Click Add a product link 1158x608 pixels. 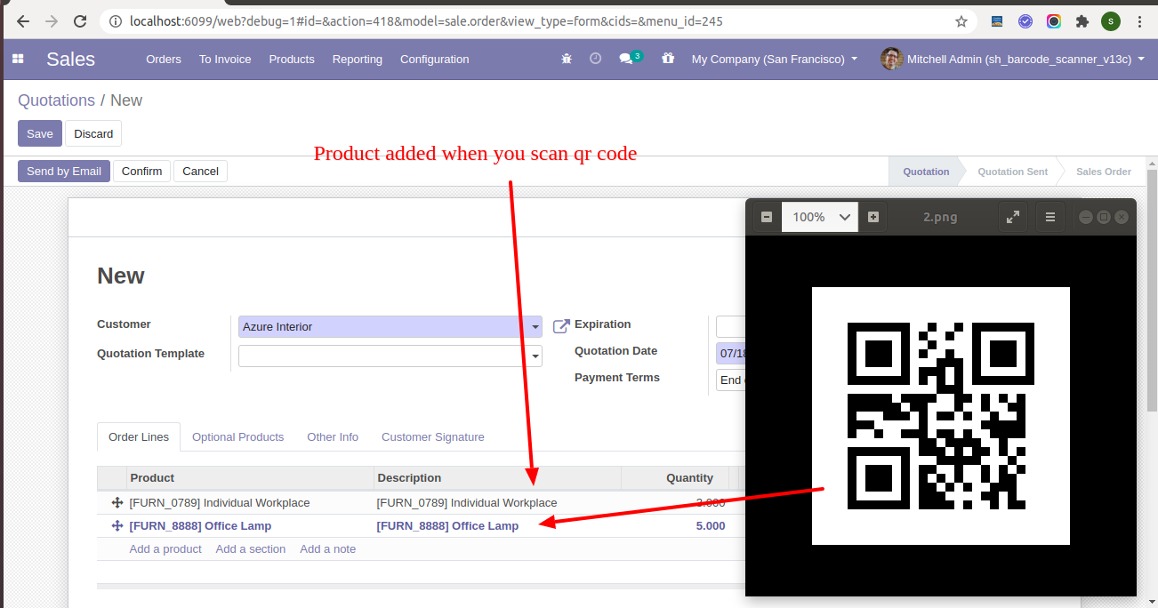click(165, 548)
